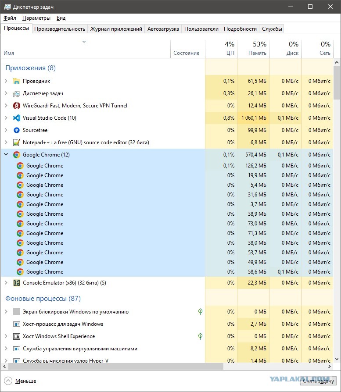Image resolution: width=341 pixels, height=392 pixels.
Task: Click the Снять задачу button
Action: (x=318, y=381)
